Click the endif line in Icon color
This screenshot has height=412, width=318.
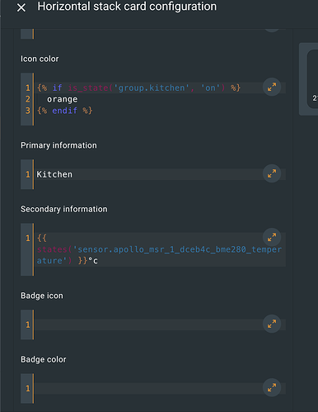click(x=64, y=111)
